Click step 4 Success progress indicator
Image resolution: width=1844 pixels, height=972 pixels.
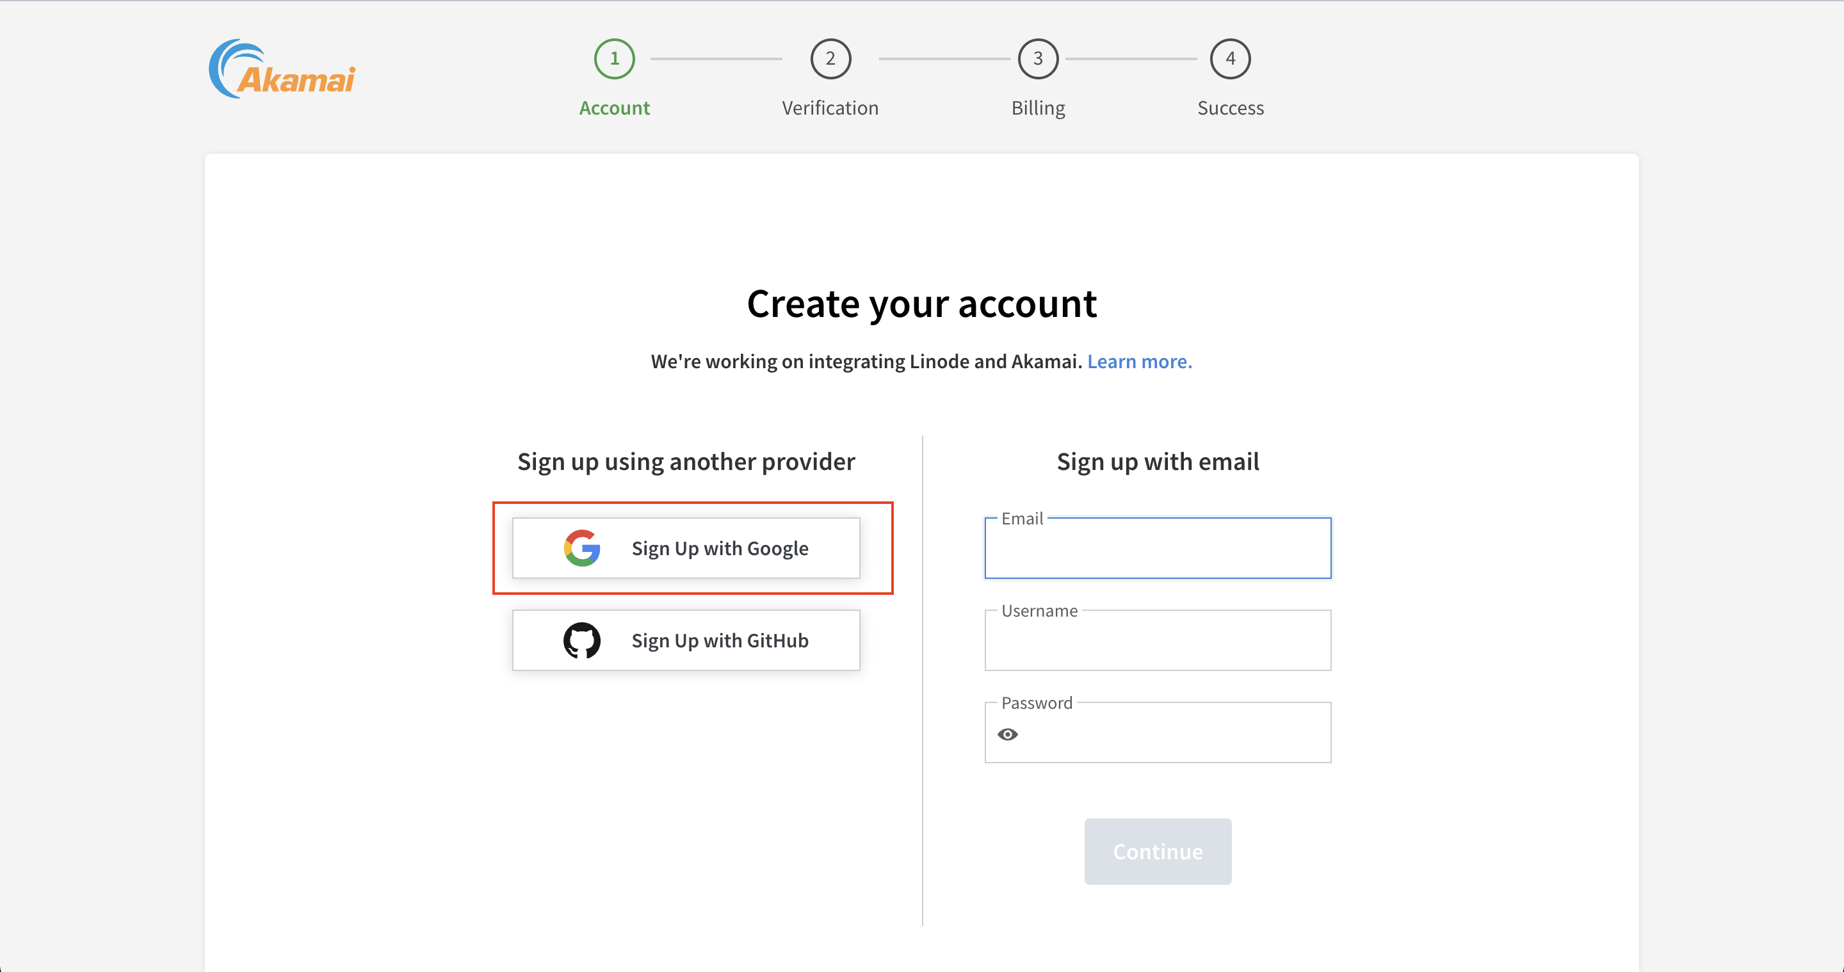[1231, 60]
